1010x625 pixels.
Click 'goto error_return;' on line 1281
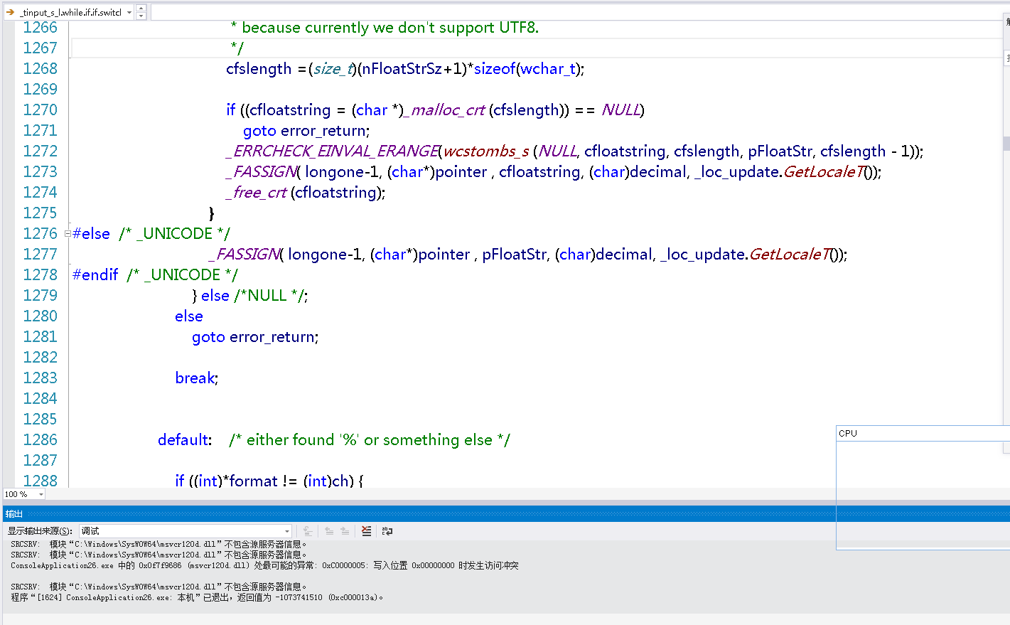255,337
